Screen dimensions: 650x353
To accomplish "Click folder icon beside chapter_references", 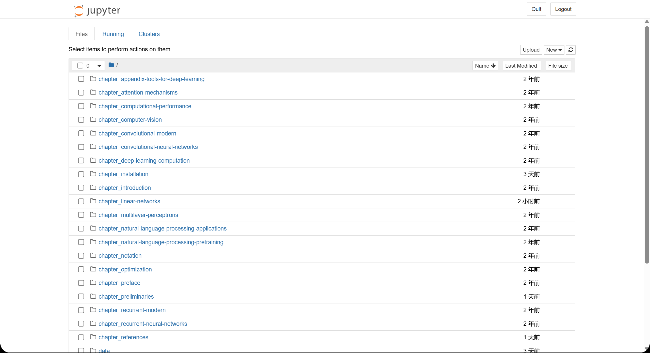I will click(x=93, y=337).
